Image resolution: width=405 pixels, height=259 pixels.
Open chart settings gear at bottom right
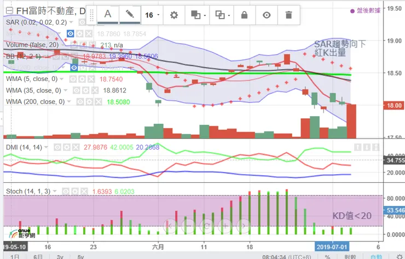[x=400, y=257]
